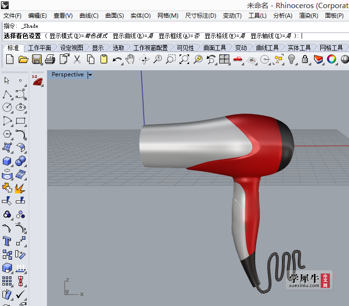Switch to the 可见性 tab
The width and height of the screenshot is (349, 306).
(x=185, y=48)
